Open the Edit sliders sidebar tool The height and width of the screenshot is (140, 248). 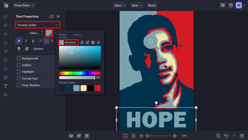click(6, 25)
